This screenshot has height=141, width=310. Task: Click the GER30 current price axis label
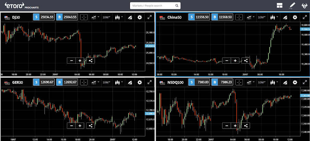tap(150, 114)
